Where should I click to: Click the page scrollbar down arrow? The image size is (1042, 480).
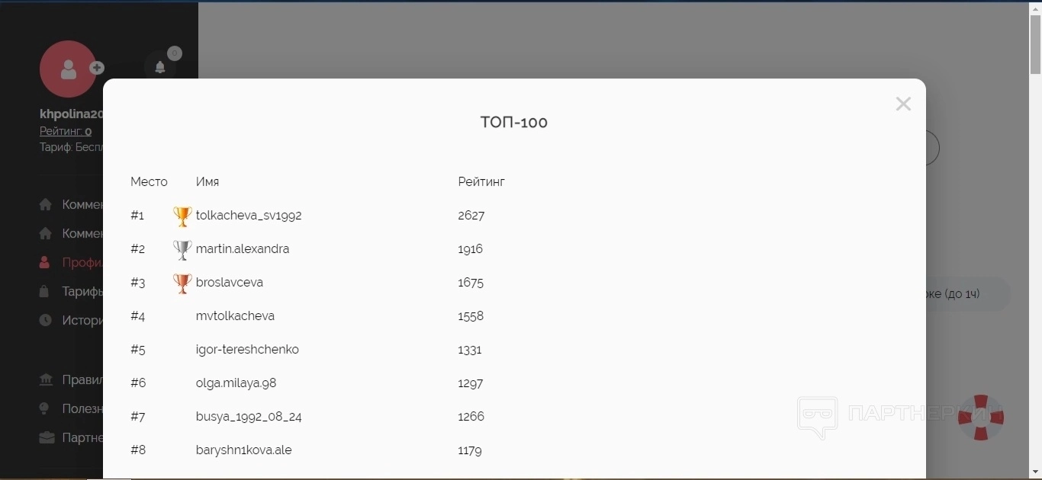[x=1035, y=472]
